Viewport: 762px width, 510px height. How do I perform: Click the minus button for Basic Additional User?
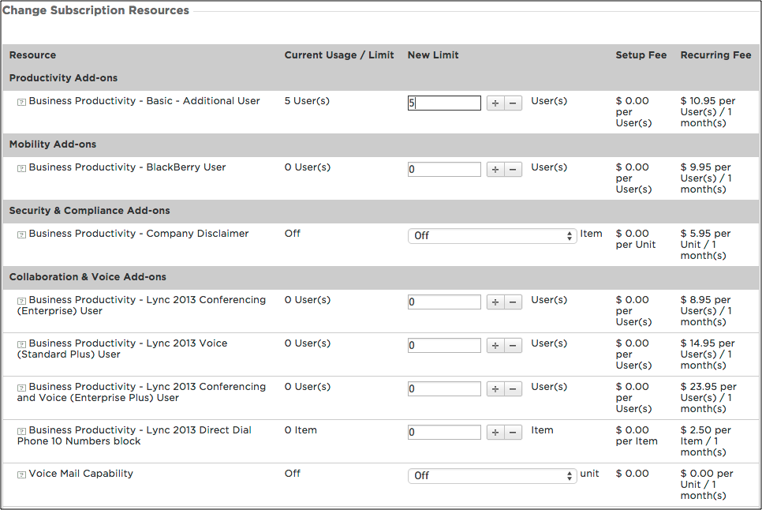(x=513, y=103)
